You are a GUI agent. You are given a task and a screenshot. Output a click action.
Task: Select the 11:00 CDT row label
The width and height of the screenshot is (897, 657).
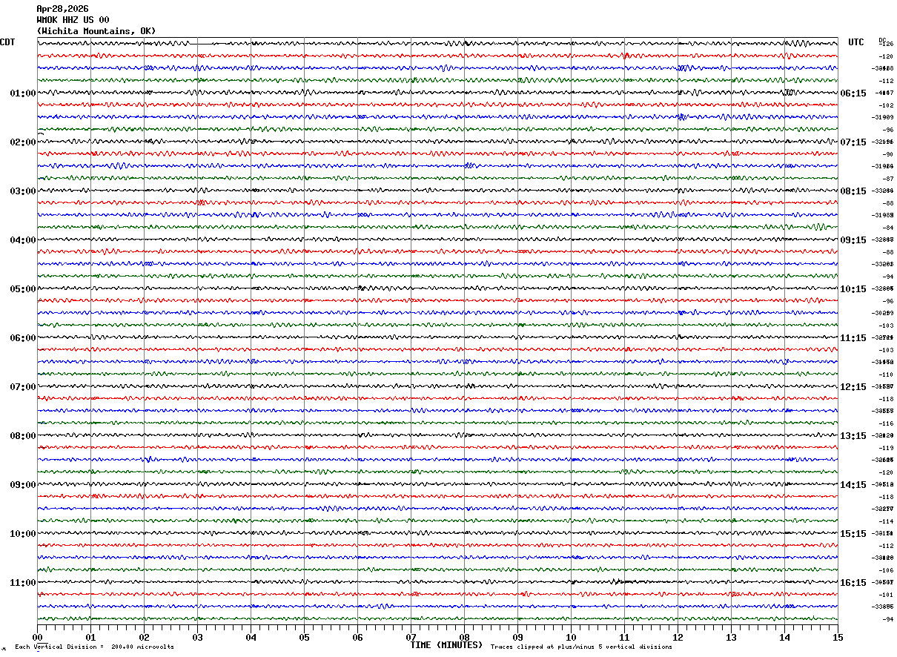tap(22, 583)
